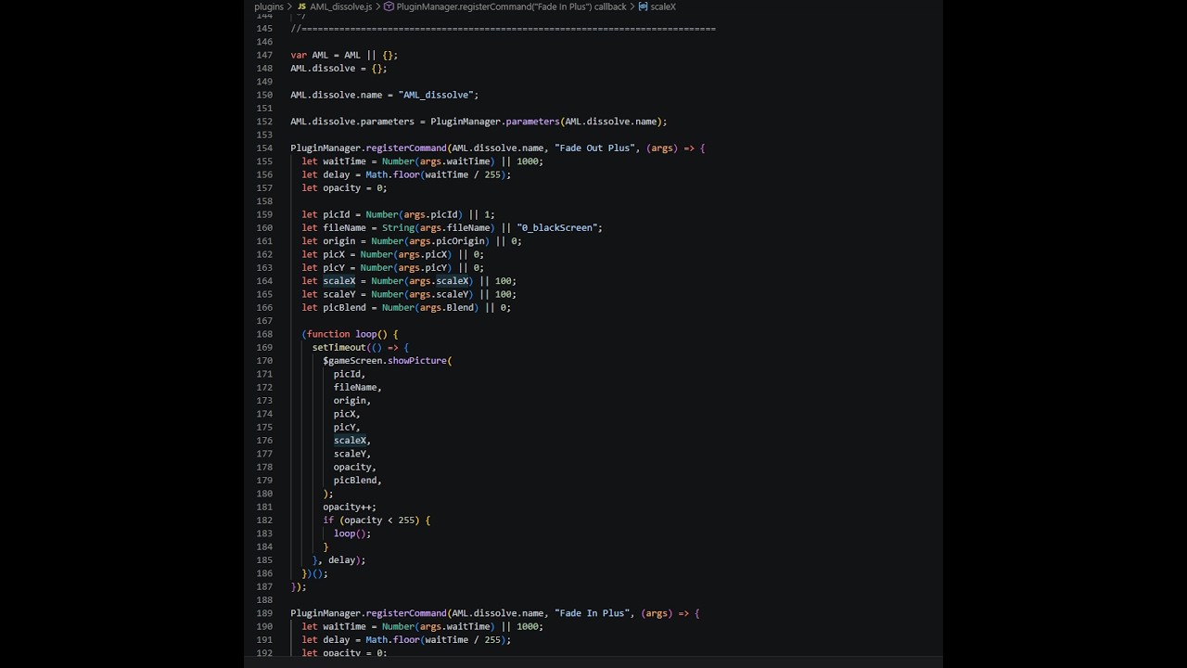Click the "0_blackScreen" string
The height and width of the screenshot is (668, 1187).
coord(556,228)
